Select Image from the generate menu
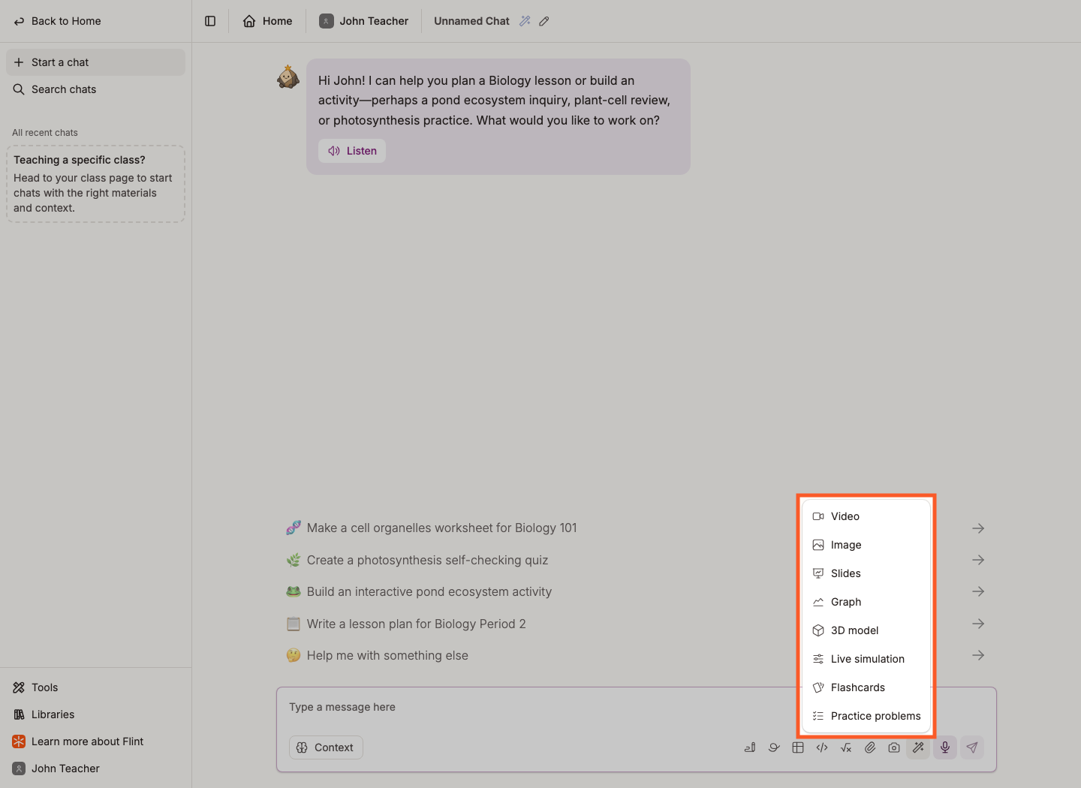This screenshot has height=788, width=1081. 866,545
